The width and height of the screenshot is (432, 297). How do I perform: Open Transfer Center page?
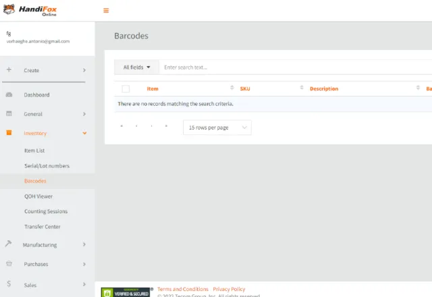click(x=43, y=227)
